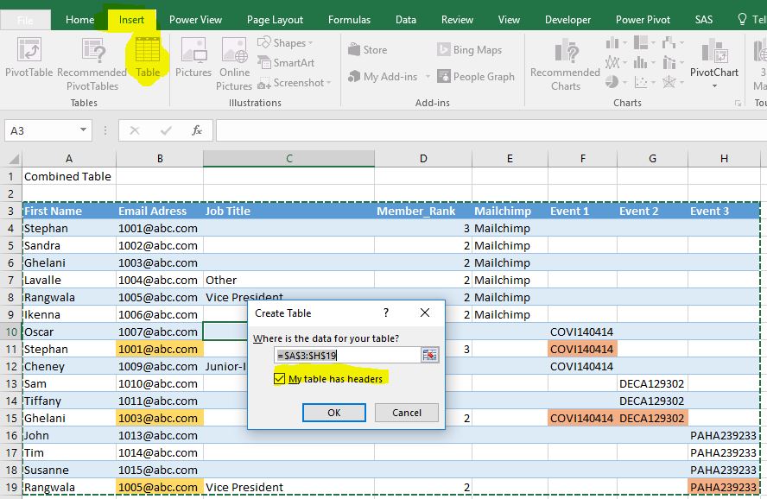
Task: Insert a statistic histogram chart
Action: pos(644,62)
